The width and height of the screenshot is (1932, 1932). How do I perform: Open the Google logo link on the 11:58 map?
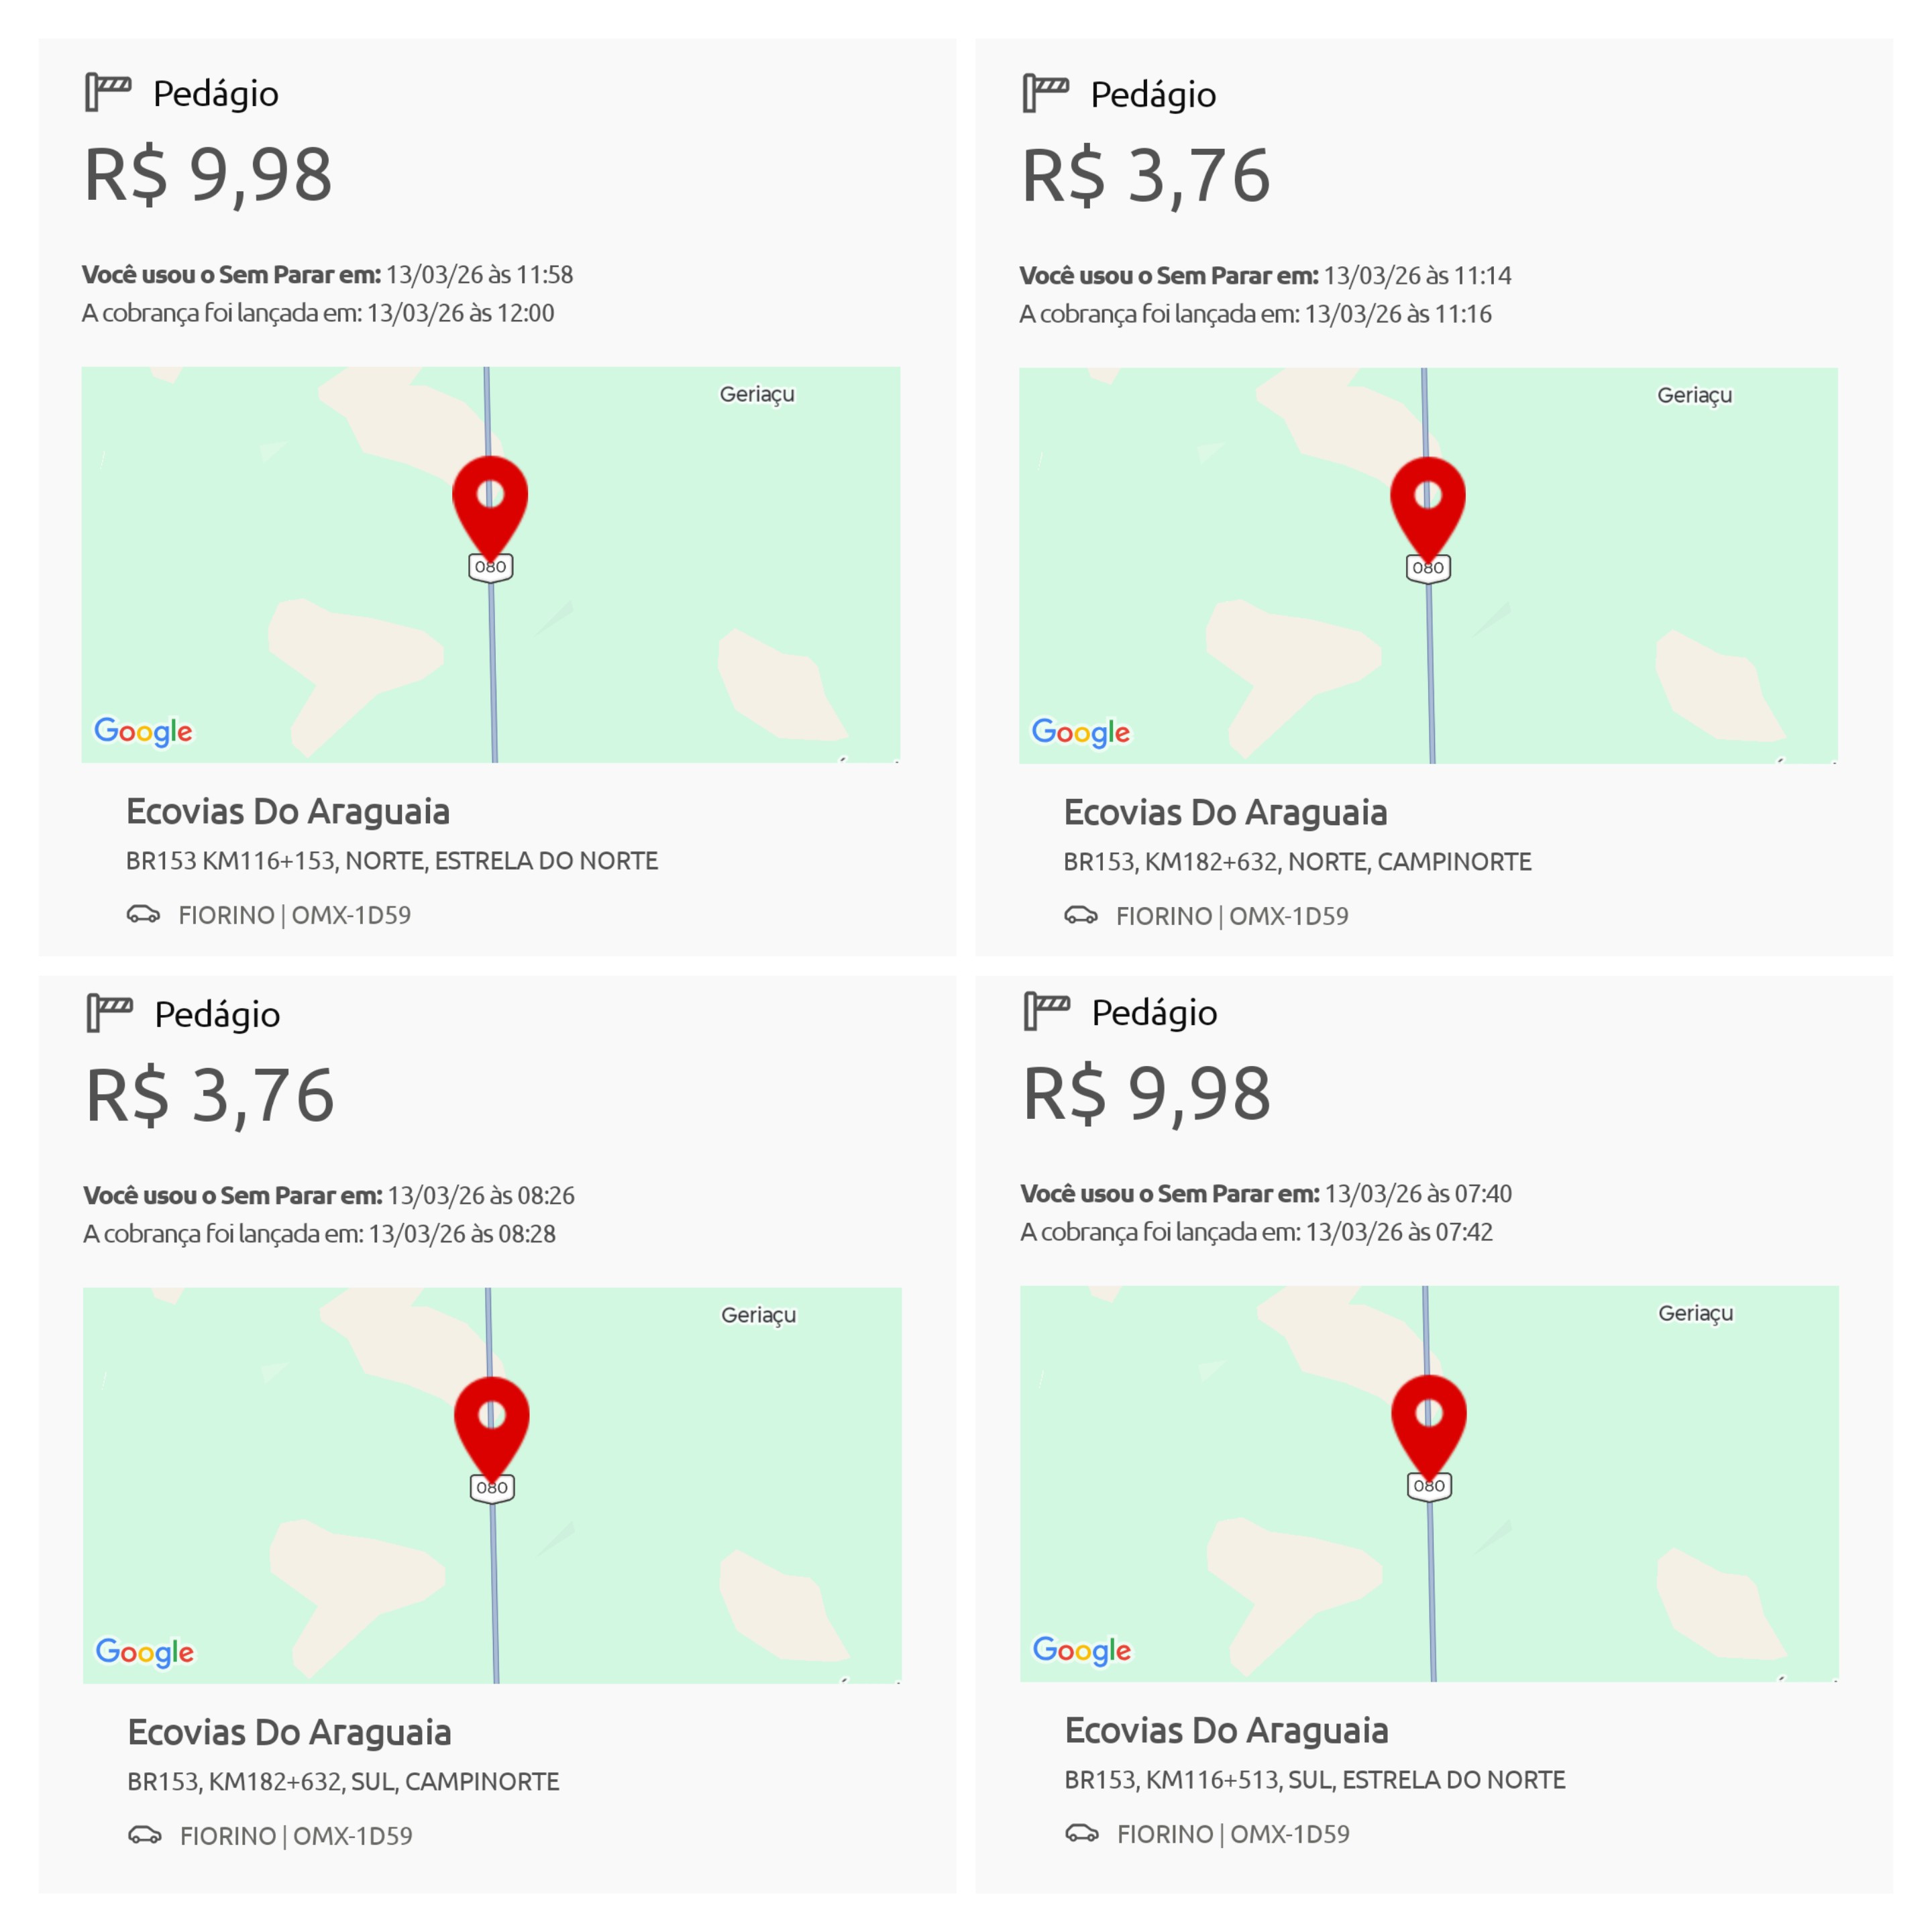click(x=143, y=732)
